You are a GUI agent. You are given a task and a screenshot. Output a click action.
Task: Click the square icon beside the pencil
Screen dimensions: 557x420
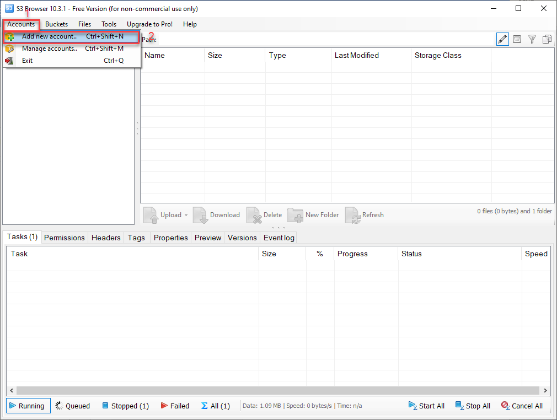click(x=517, y=39)
